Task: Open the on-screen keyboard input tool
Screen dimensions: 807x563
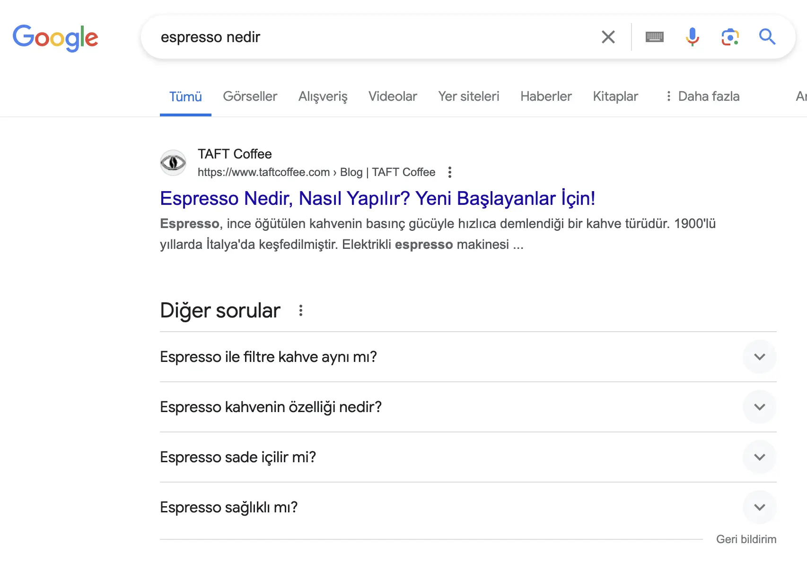Action: point(655,37)
